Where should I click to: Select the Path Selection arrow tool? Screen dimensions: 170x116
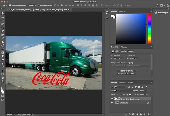(3, 70)
